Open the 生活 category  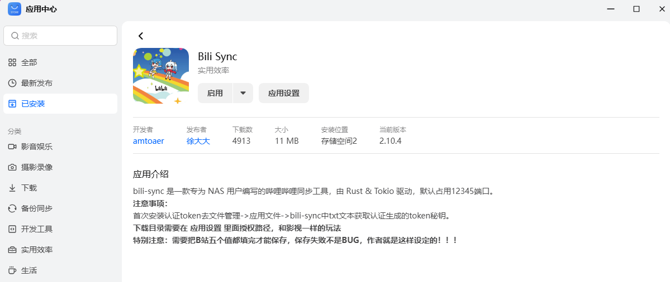(60, 270)
